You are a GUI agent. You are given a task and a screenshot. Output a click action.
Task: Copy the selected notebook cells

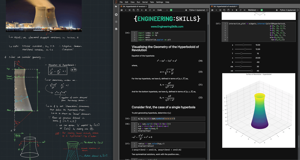coord(134,10)
